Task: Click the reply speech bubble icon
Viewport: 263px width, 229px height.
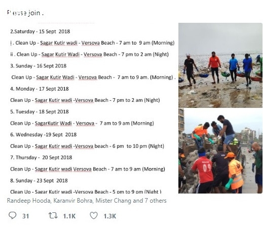Action: click(x=12, y=216)
